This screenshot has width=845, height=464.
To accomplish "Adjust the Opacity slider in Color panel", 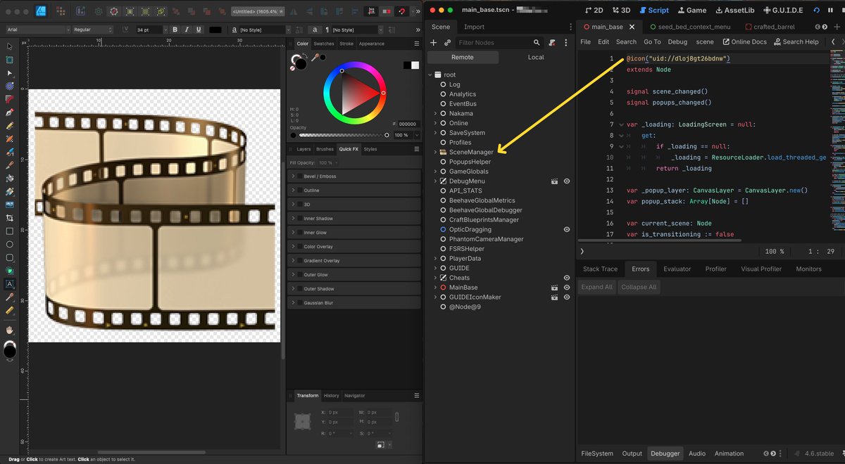I will click(x=343, y=135).
